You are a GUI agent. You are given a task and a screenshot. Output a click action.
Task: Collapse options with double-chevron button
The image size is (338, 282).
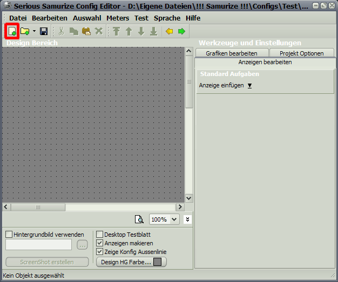coord(187,219)
